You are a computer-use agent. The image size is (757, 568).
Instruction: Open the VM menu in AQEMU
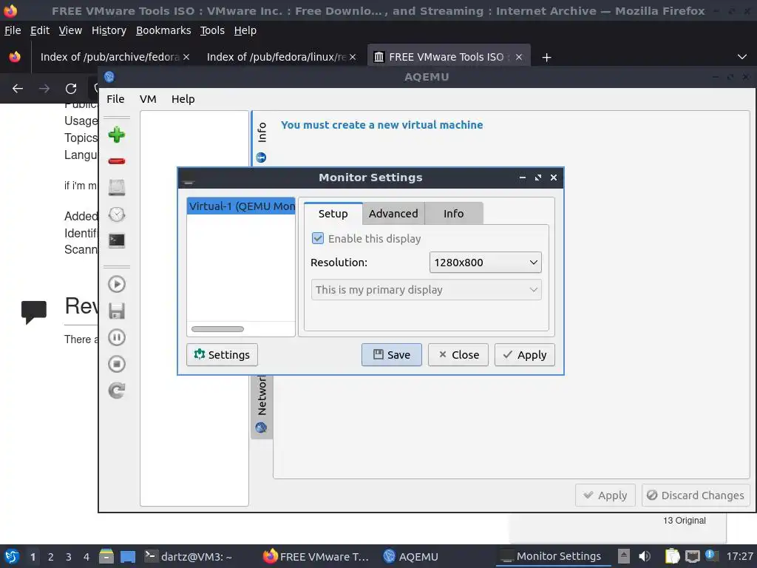pyautogui.click(x=148, y=99)
